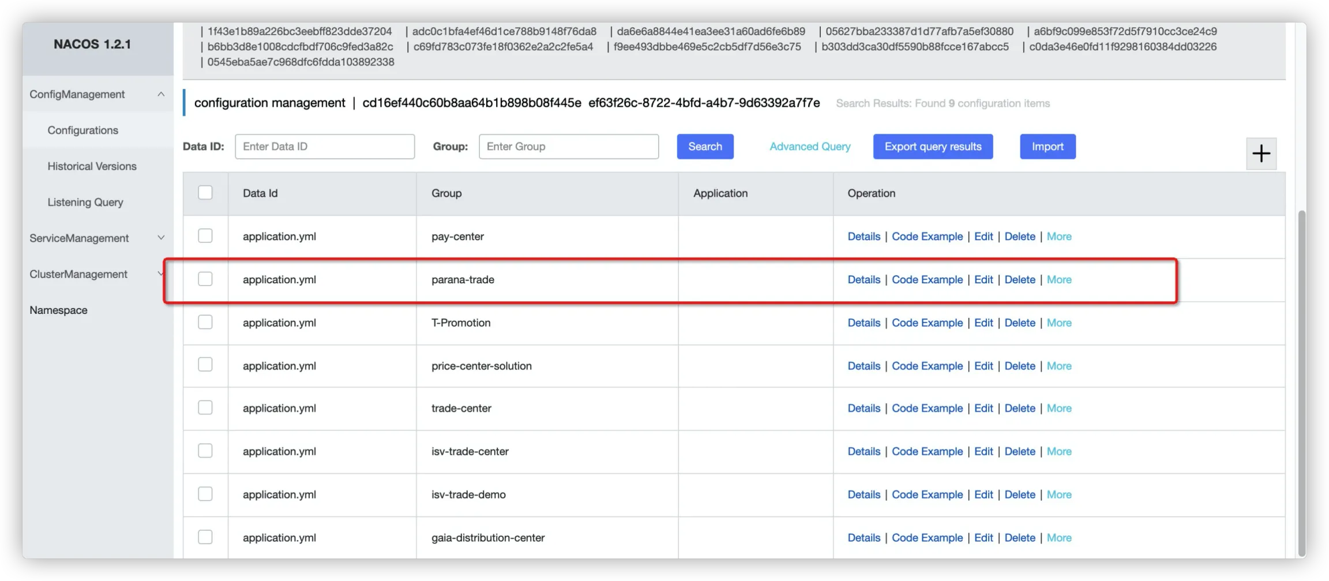Tick the checkbox for trade-center row
Screen dimensions: 1329x581
[205, 408]
